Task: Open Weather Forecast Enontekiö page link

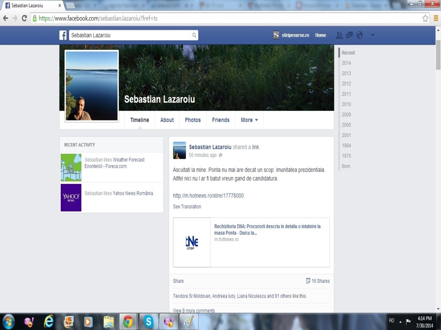Action: pyautogui.click(x=114, y=163)
